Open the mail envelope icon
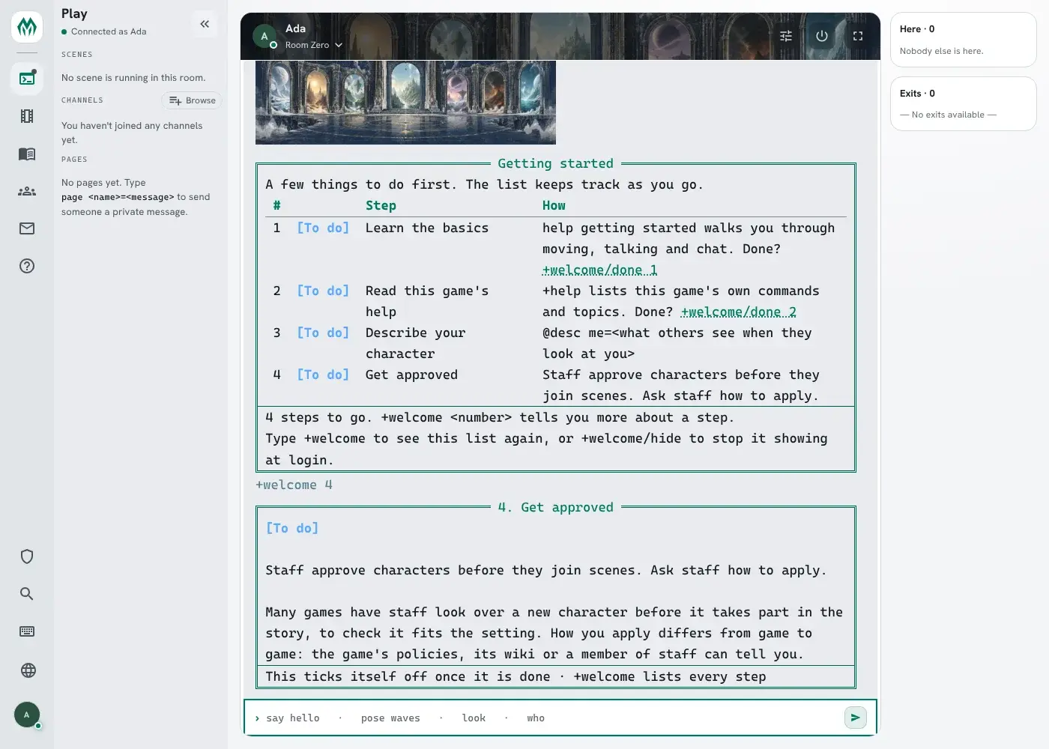This screenshot has height=749, width=1049. 27,228
